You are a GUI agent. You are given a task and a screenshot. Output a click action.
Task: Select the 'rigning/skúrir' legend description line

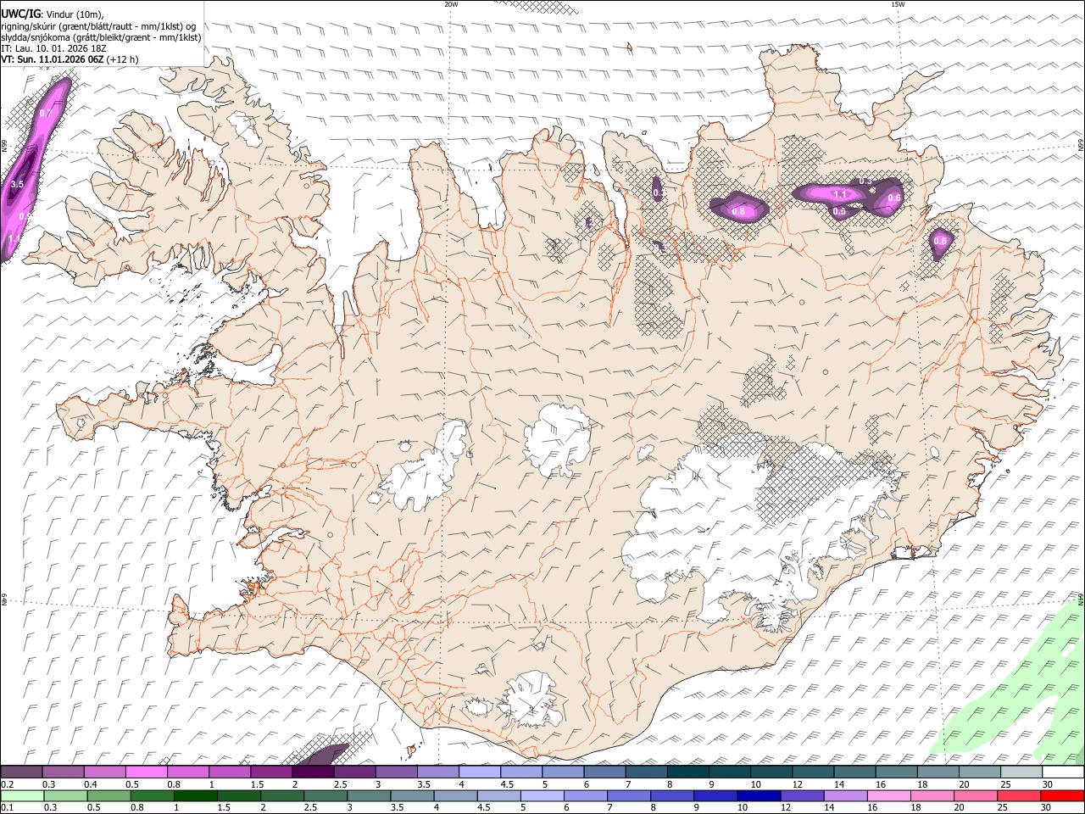tap(98, 25)
